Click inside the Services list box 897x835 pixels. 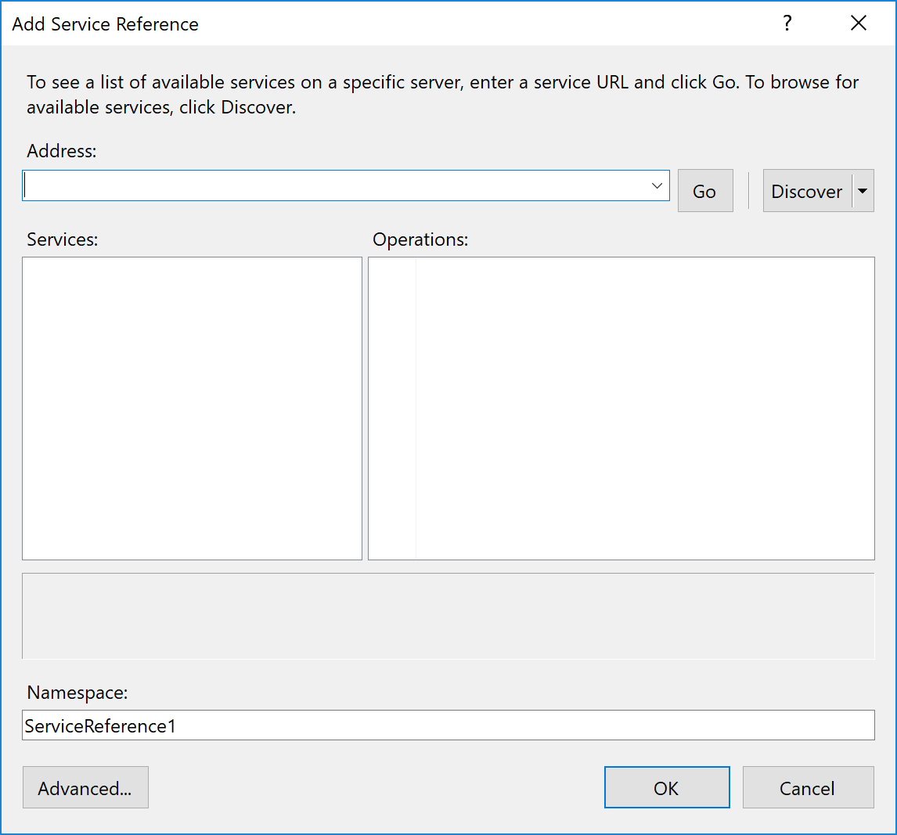click(x=193, y=409)
